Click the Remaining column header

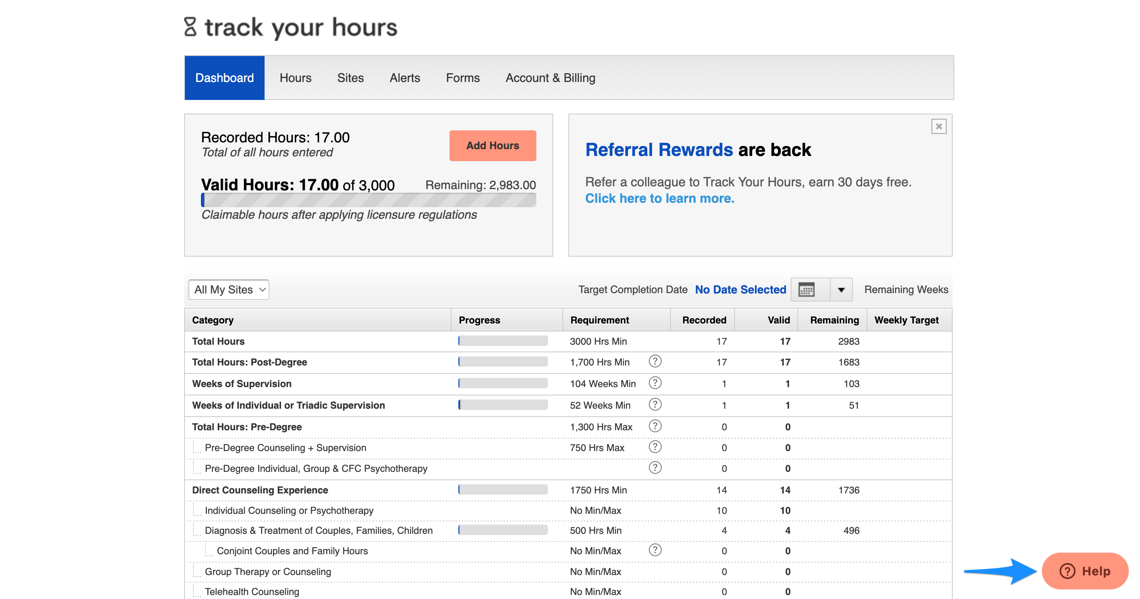point(833,320)
